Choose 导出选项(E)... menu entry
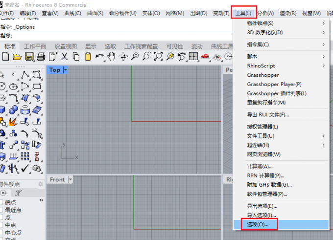 pos(281,206)
